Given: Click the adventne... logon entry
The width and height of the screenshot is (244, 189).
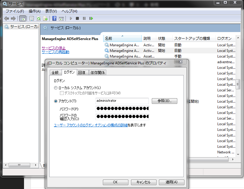Looking at the screenshot, I should coord(226,62).
